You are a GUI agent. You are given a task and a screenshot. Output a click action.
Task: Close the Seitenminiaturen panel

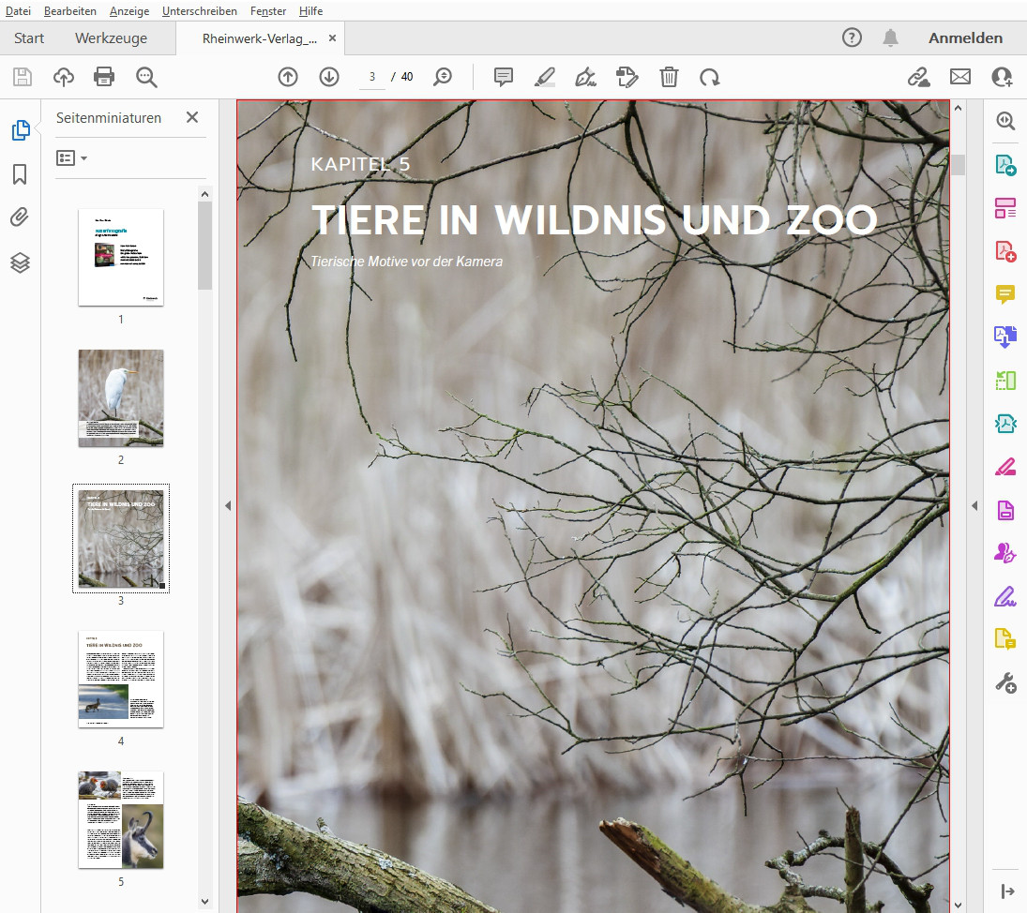(192, 117)
